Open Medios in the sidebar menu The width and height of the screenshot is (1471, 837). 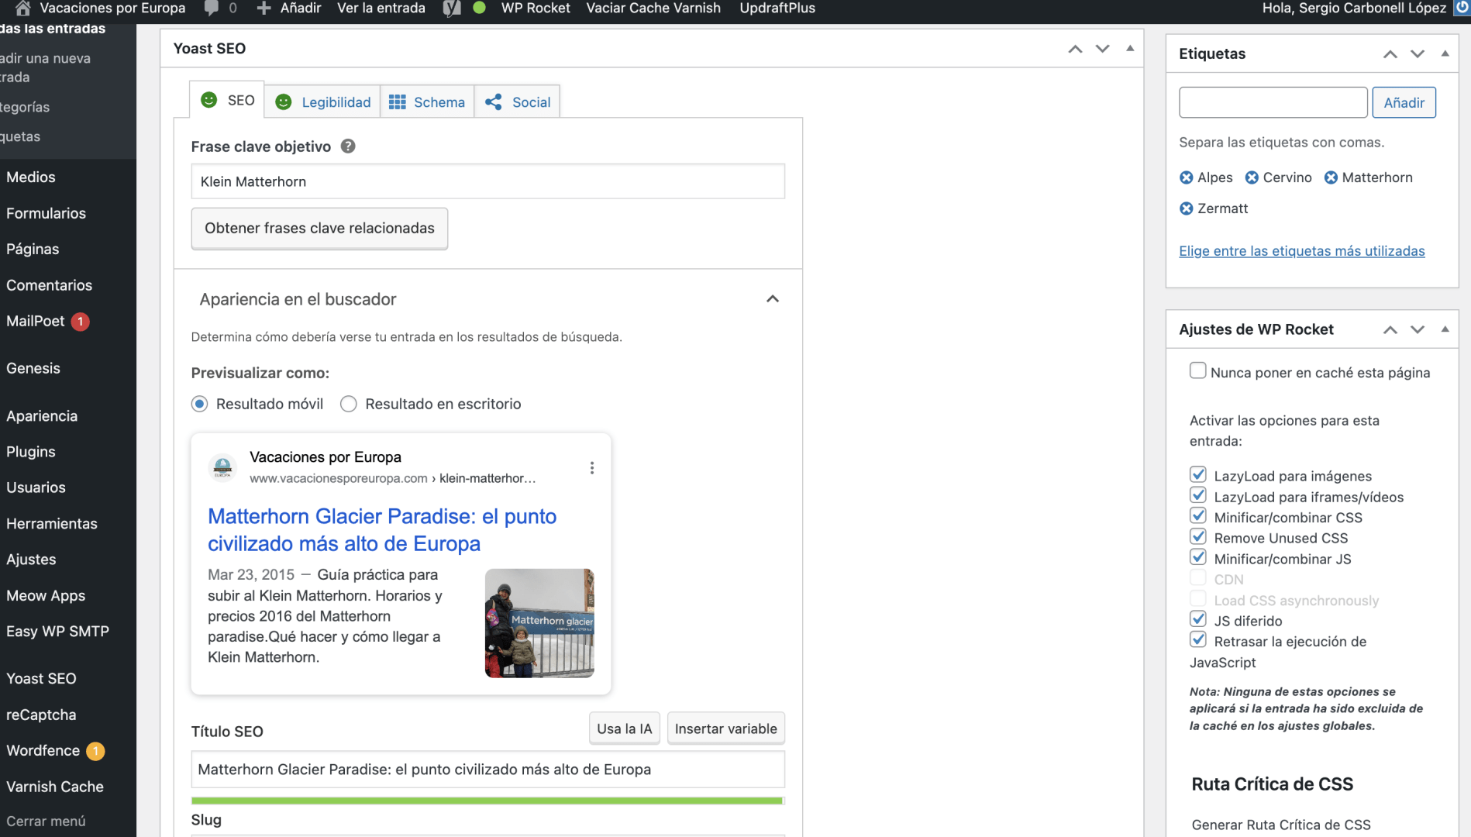(x=31, y=177)
